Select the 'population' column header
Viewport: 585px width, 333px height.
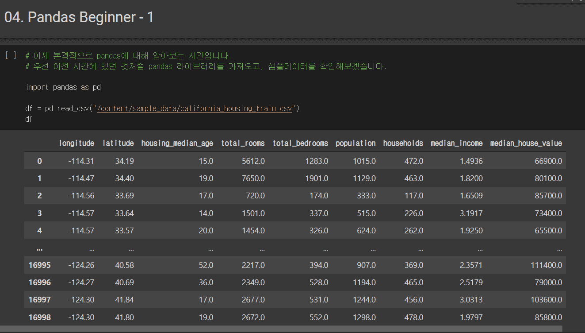point(356,143)
